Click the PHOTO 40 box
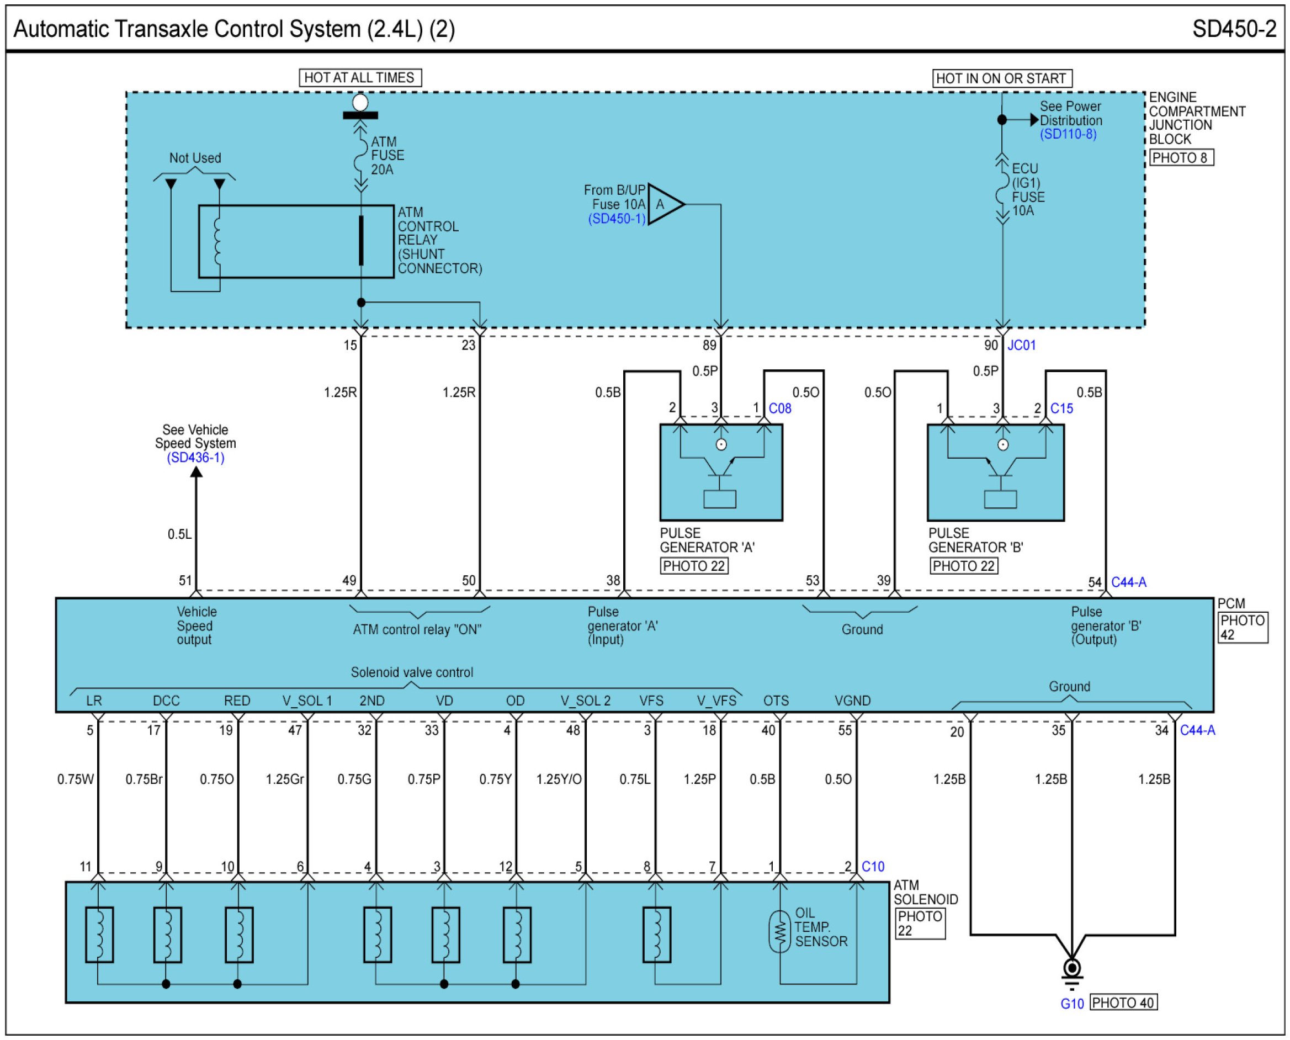This screenshot has height=1040, width=1290. coord(1123,1003)
